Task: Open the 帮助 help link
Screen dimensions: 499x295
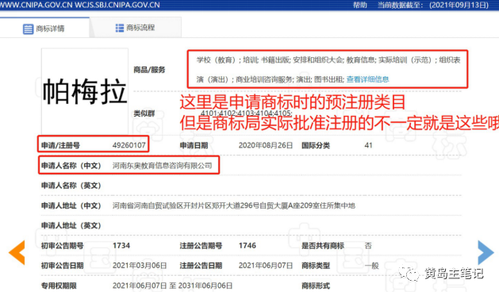Action: 360,5
